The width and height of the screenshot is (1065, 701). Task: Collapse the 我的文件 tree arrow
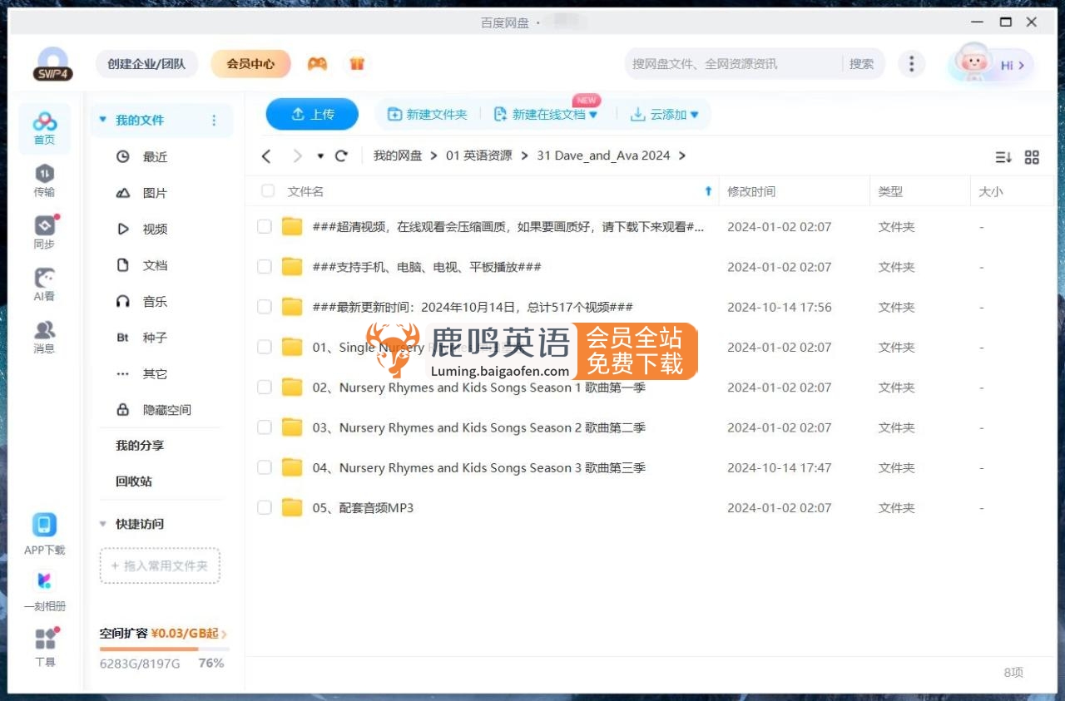point(103,120)
